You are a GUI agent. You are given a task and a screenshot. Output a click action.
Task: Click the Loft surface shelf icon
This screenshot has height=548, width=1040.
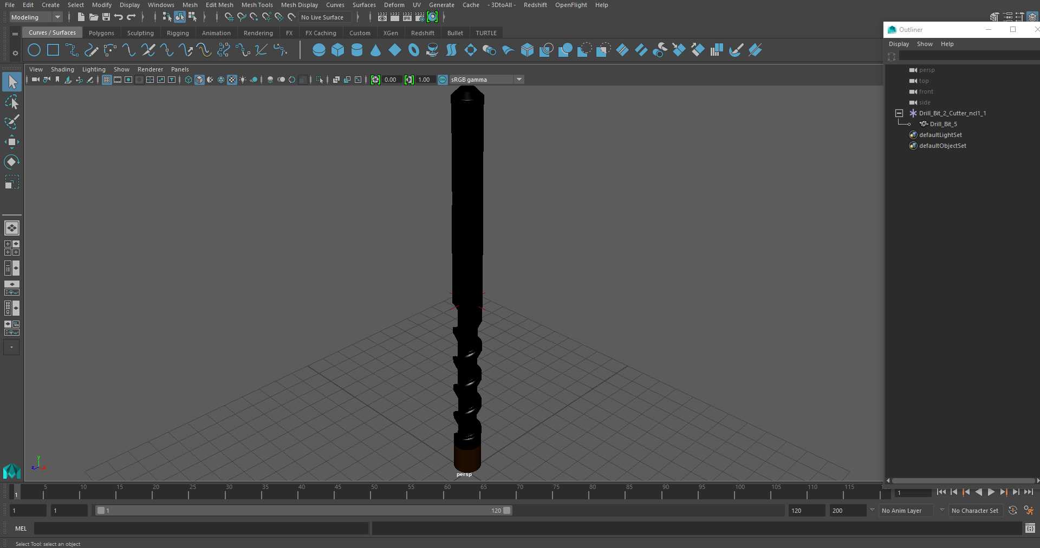pyautogui.click(x=452, y=50)
